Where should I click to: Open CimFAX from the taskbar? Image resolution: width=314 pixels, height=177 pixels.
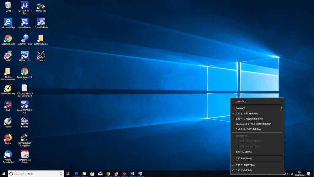point(116,174)
